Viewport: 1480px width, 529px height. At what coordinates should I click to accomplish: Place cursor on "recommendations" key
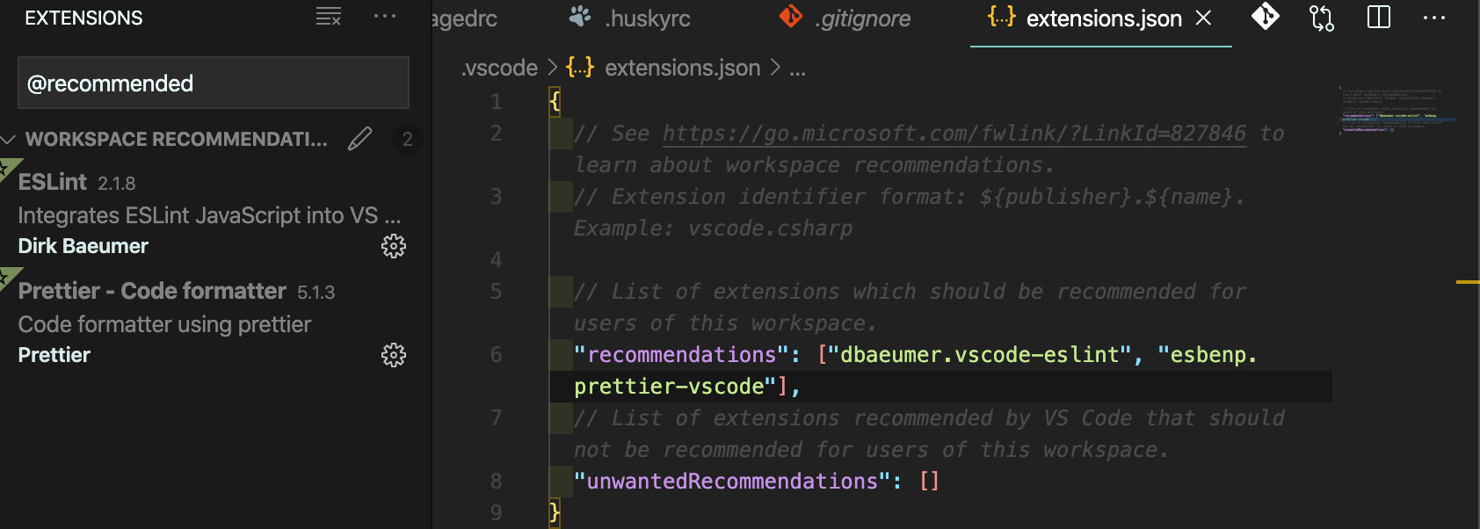681,355
